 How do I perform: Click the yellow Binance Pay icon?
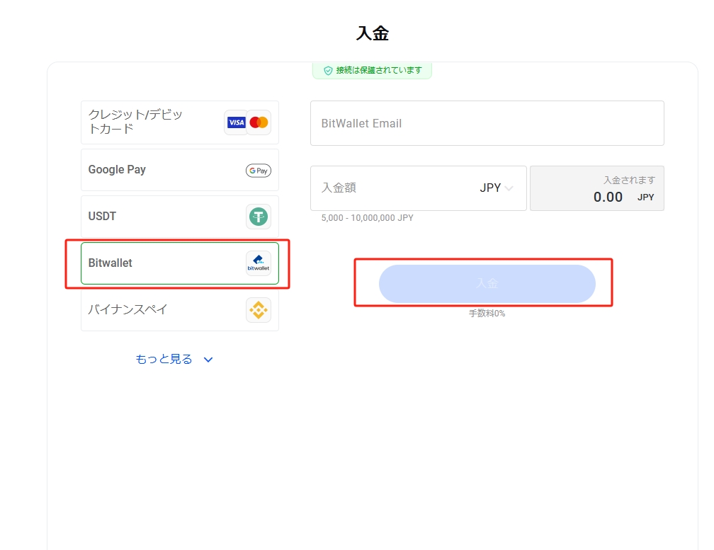coord(259,310)
